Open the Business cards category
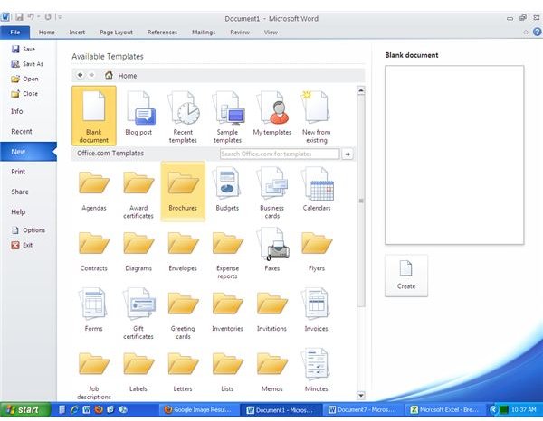This screenshot has width=543, height=421. coord(271,192)
